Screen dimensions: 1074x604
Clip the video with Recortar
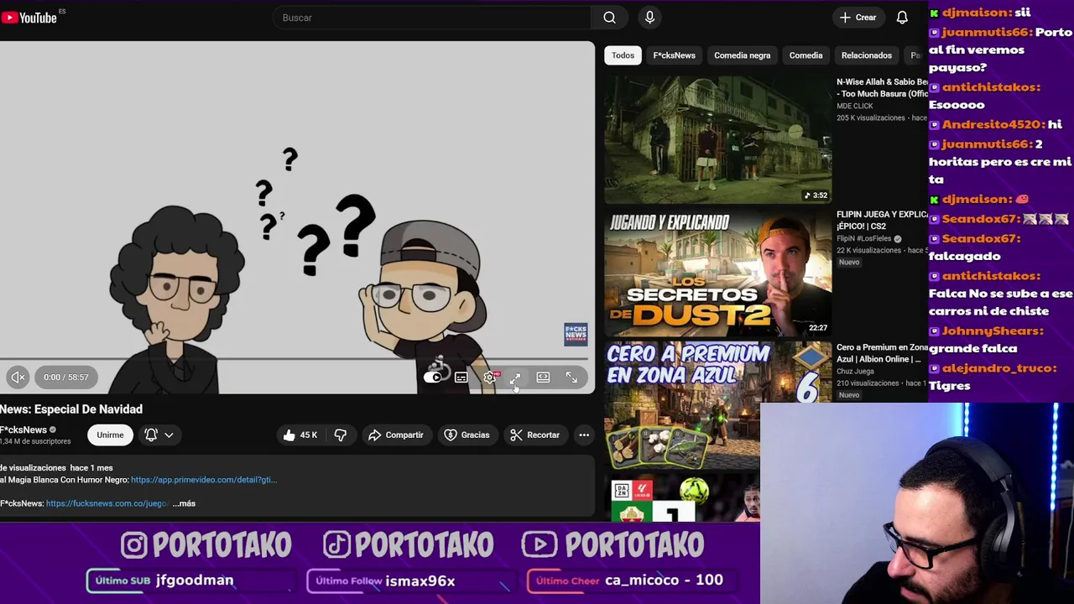click(535, 435)
